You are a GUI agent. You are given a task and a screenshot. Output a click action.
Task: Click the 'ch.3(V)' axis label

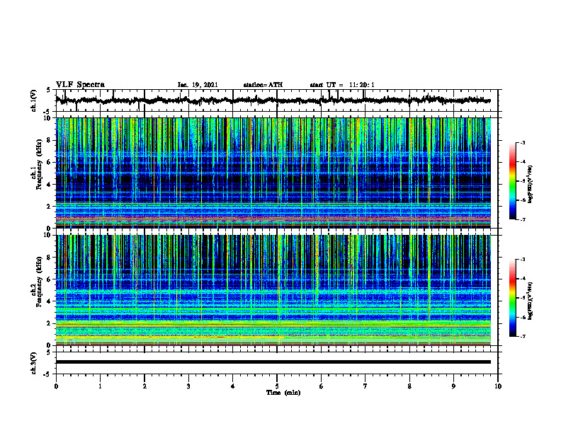coord(34,363)
